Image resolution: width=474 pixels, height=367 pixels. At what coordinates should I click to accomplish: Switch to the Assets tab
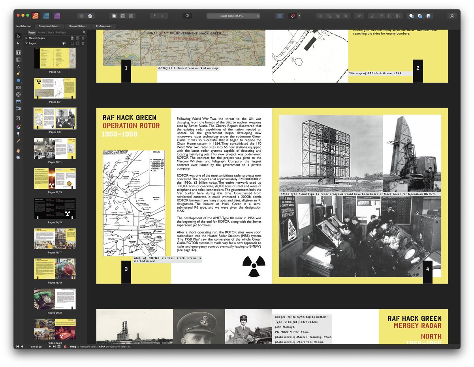pos(41,32)
